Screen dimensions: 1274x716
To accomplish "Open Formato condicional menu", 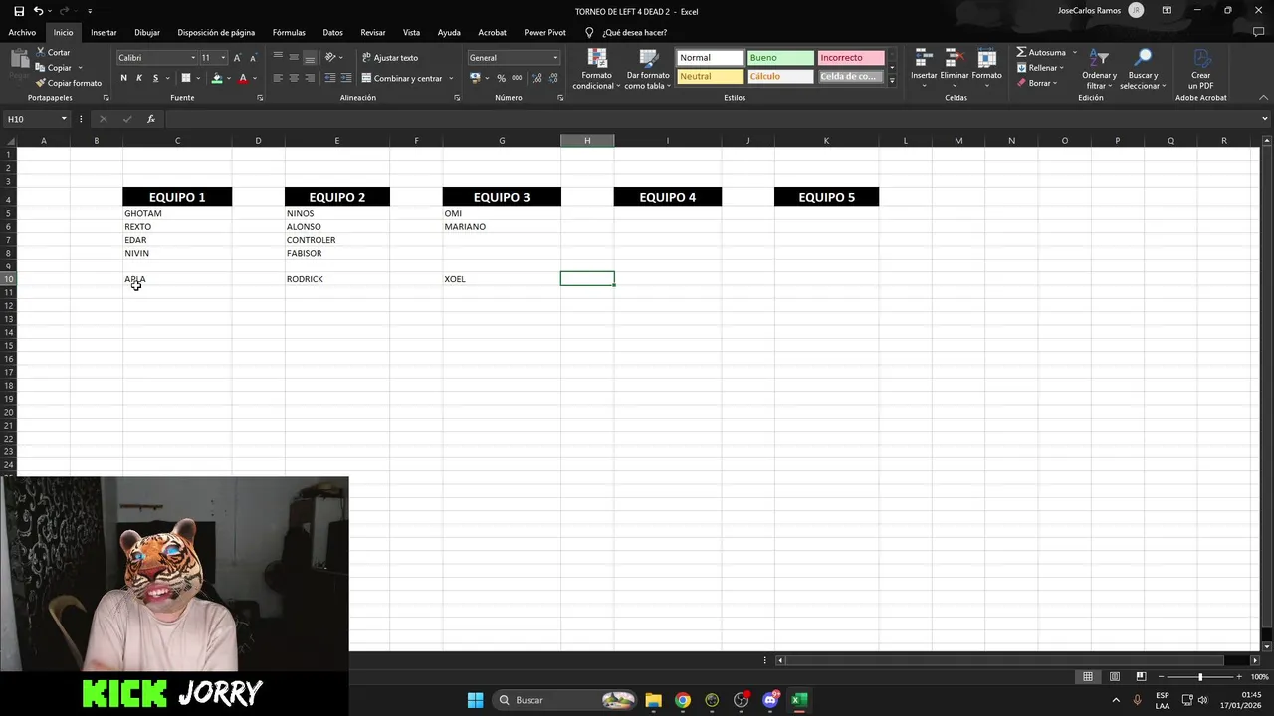I will [x=596, y=69].
